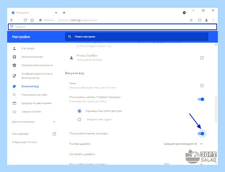Click the external-link icon for Тема
Image resolution: width=225 pixels, height=172 pixels.
point(202,86)
